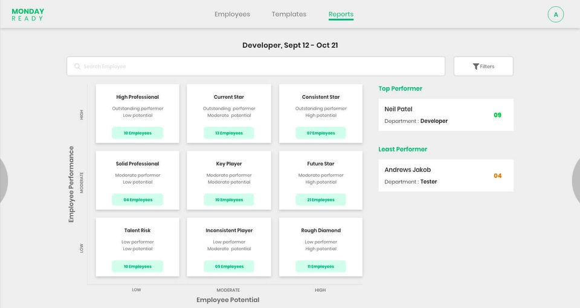Click Neil Patel's score 09

point(497,115)
